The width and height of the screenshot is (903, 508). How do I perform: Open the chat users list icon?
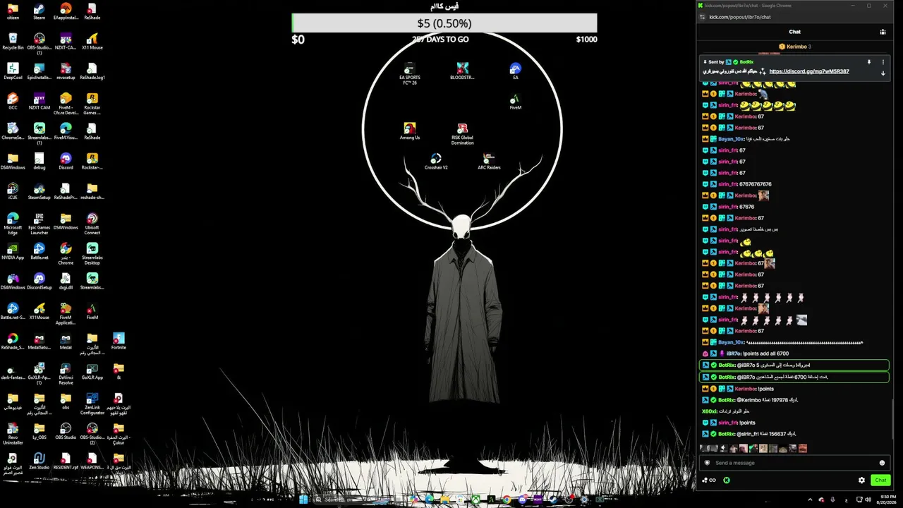tap(883, 32)
